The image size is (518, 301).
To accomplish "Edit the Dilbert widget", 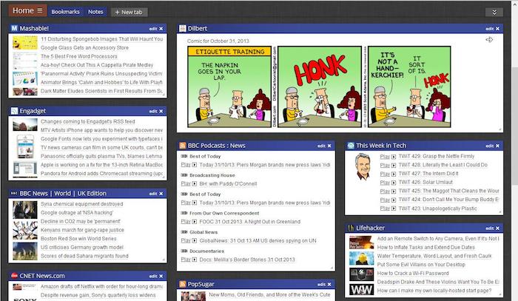I will coord(490,29).
